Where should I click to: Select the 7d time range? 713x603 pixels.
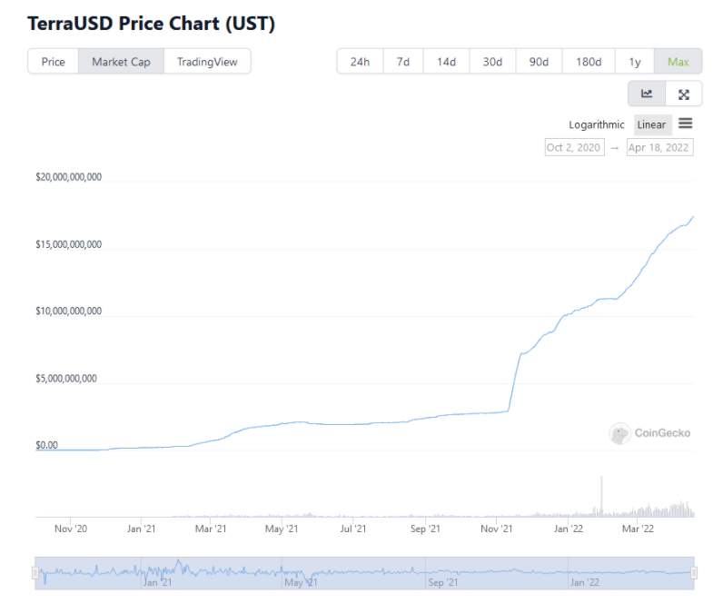pyautogui.click(x=403, y=62)
